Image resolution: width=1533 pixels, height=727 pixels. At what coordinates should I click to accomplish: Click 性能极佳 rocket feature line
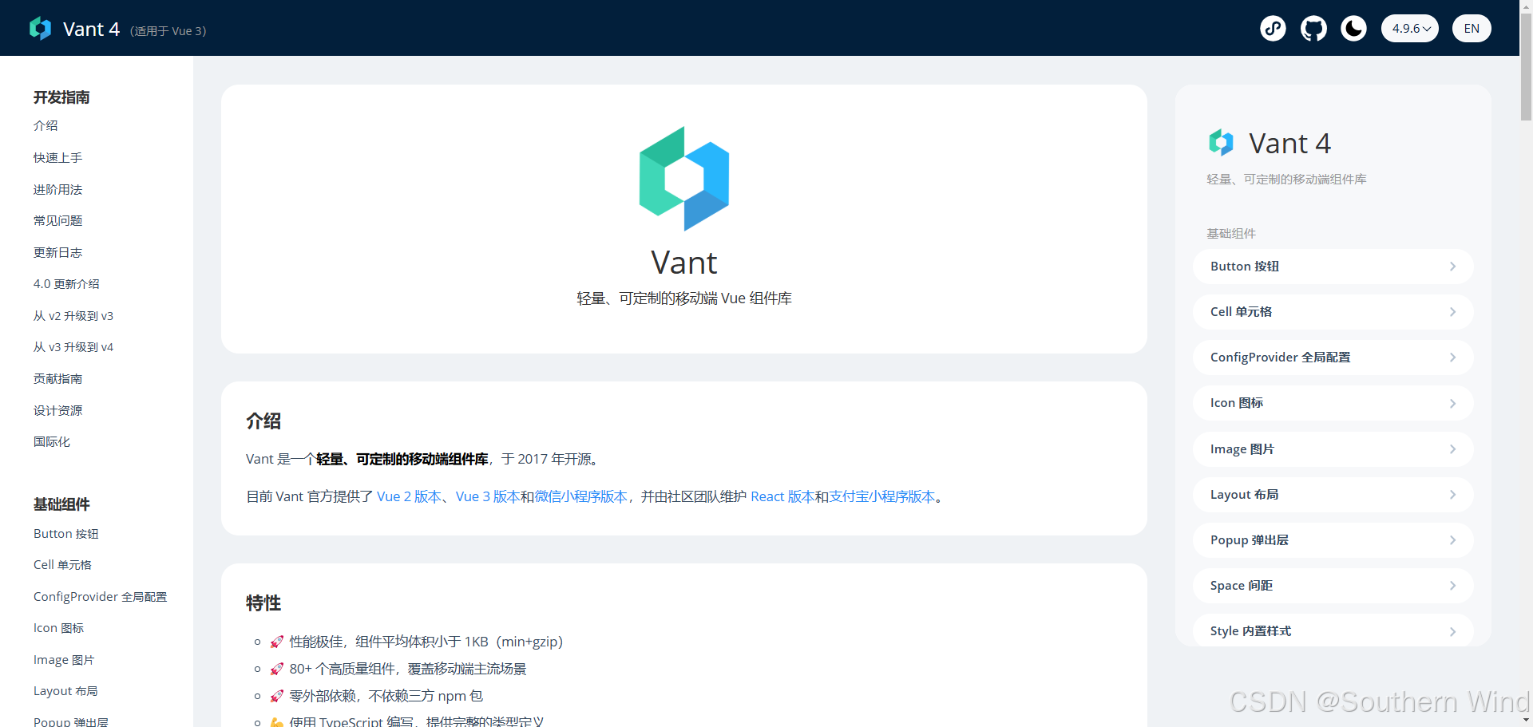(417, 642)
